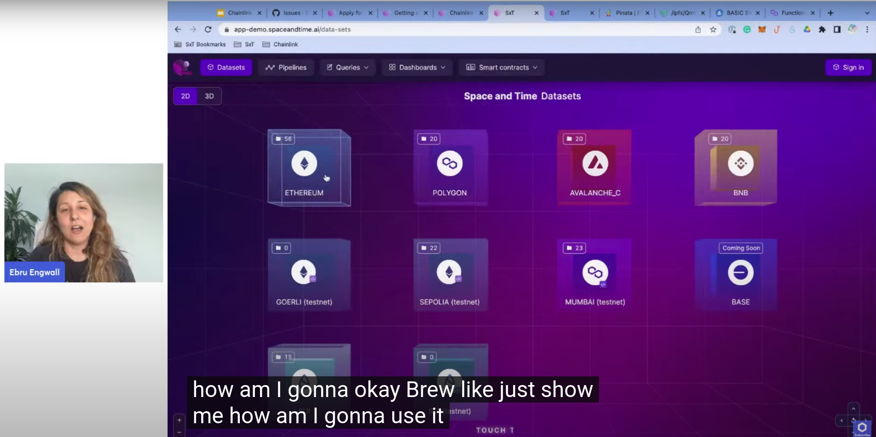Open the Google Drive extension icon
Image resolution: width=876 pixels, height=437 pixels.
pos(807,29)
